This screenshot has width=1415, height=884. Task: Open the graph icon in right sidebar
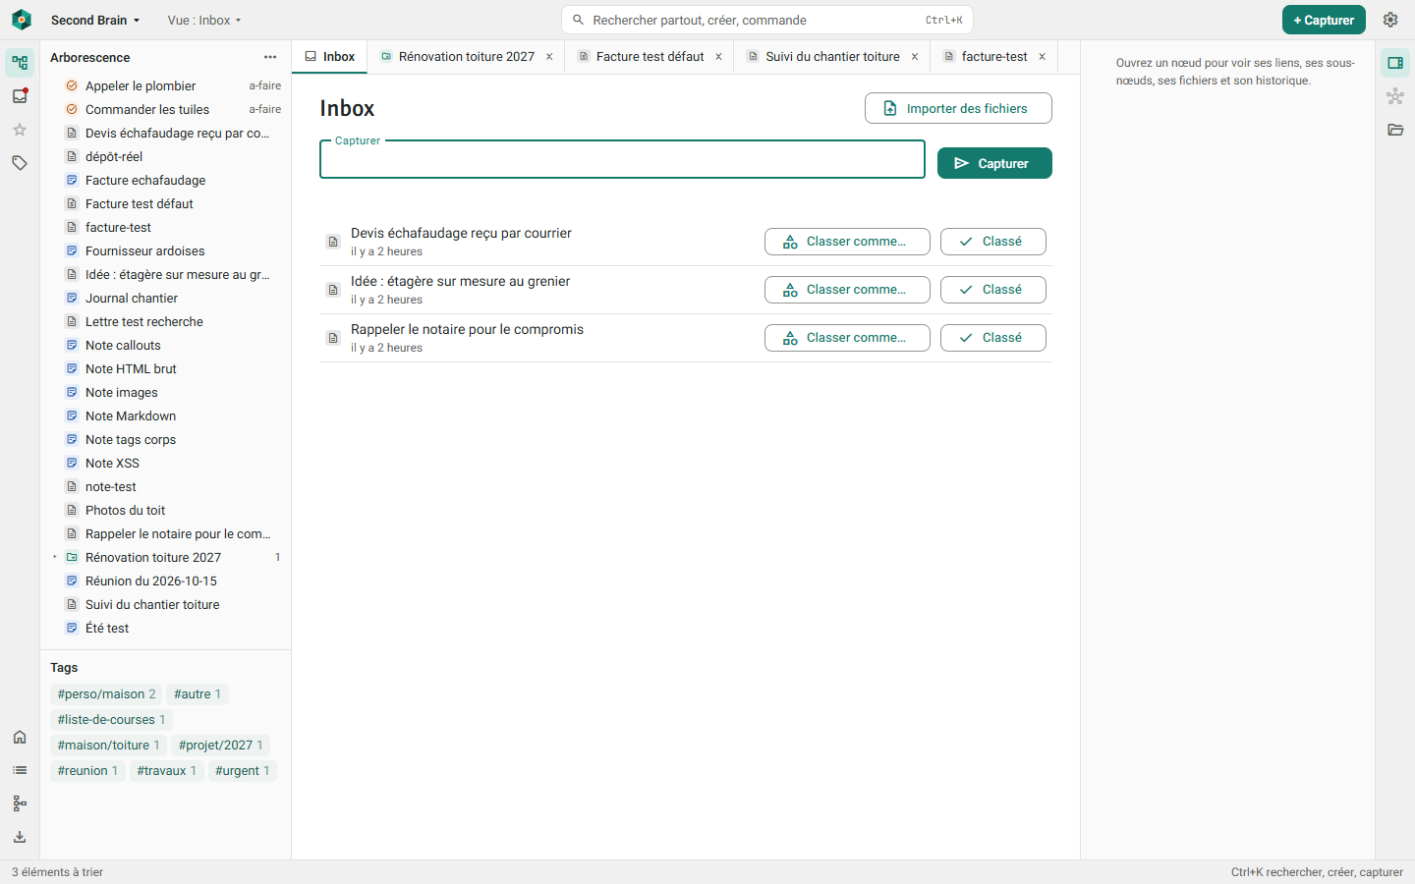(1395, 96)
